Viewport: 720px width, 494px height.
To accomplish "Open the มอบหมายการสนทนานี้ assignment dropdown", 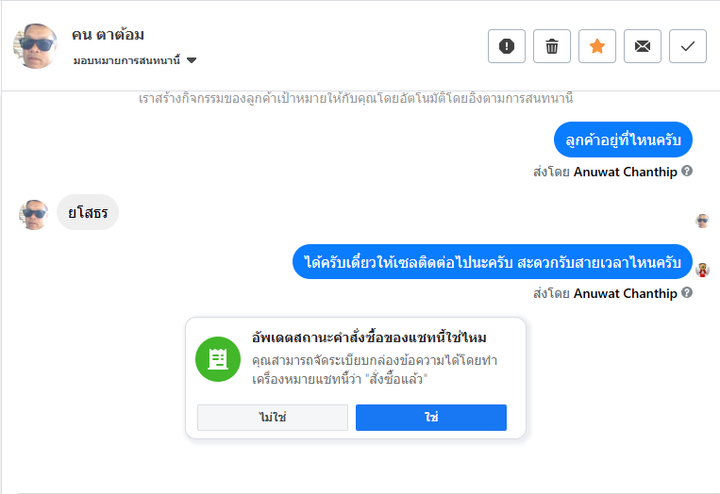I will click(126, 60).
